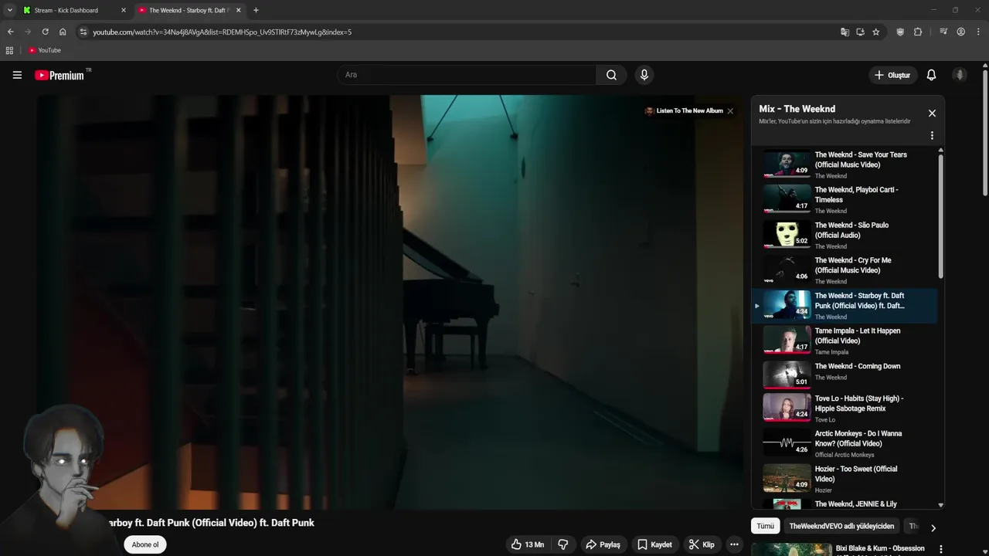Save video with the Kaydet button
Image resolution: width=989 pixels, height=556 pixels.
tap(654, 544)
